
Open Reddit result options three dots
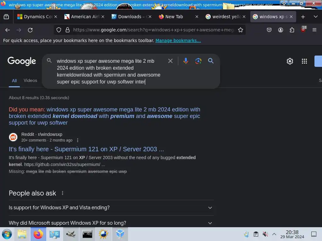click(77, 140)
